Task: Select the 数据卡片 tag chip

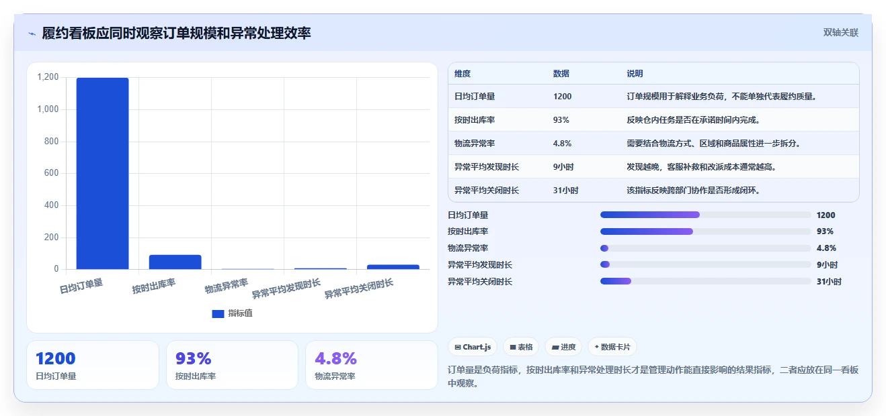Action: coord(612,347)
